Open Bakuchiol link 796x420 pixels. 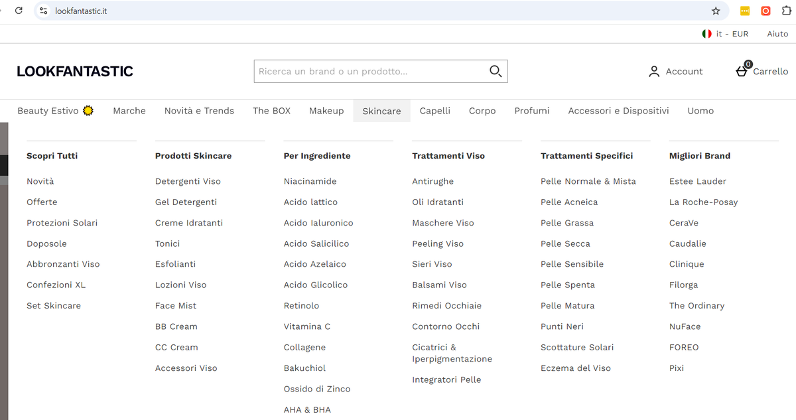tap(304, 368)
